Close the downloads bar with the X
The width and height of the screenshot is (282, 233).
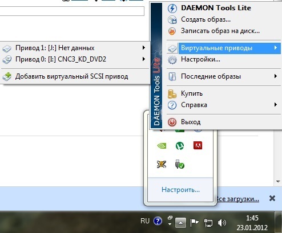click(x=272, y=198)
